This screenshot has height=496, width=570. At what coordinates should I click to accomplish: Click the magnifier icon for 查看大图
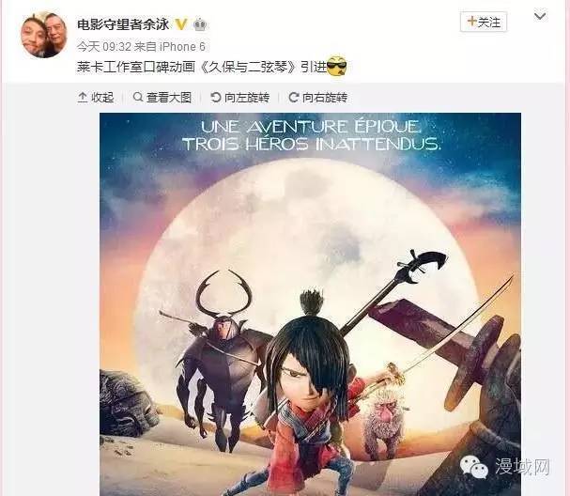(138, 97)
